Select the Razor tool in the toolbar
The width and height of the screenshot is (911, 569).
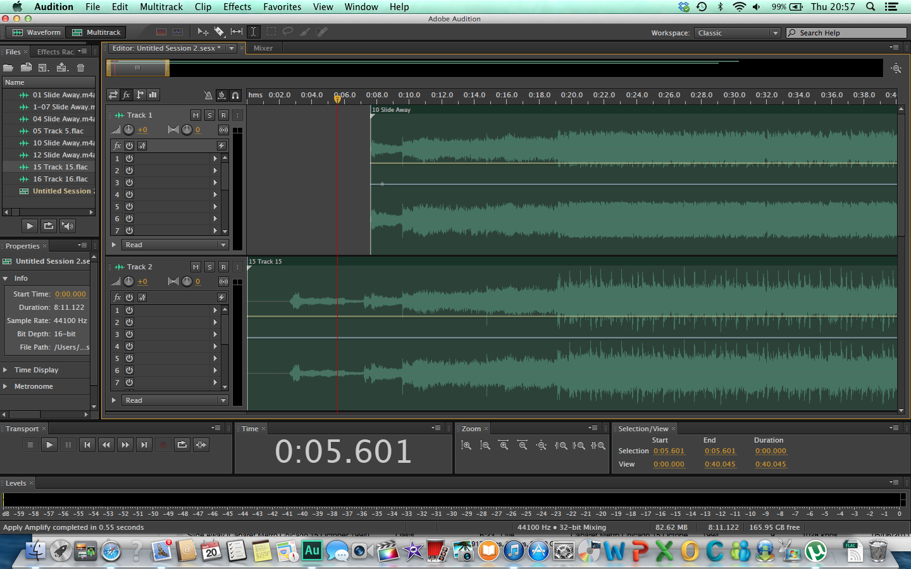point(220,32)
